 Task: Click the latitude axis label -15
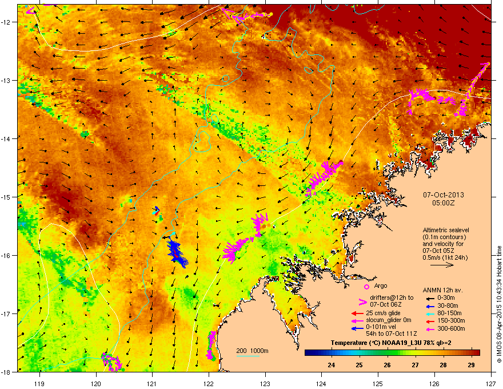coord(6,197)
